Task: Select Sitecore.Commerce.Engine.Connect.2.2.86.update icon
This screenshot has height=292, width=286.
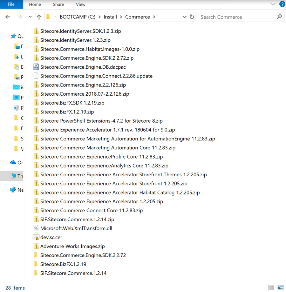Action: click(x=36, y=76)
